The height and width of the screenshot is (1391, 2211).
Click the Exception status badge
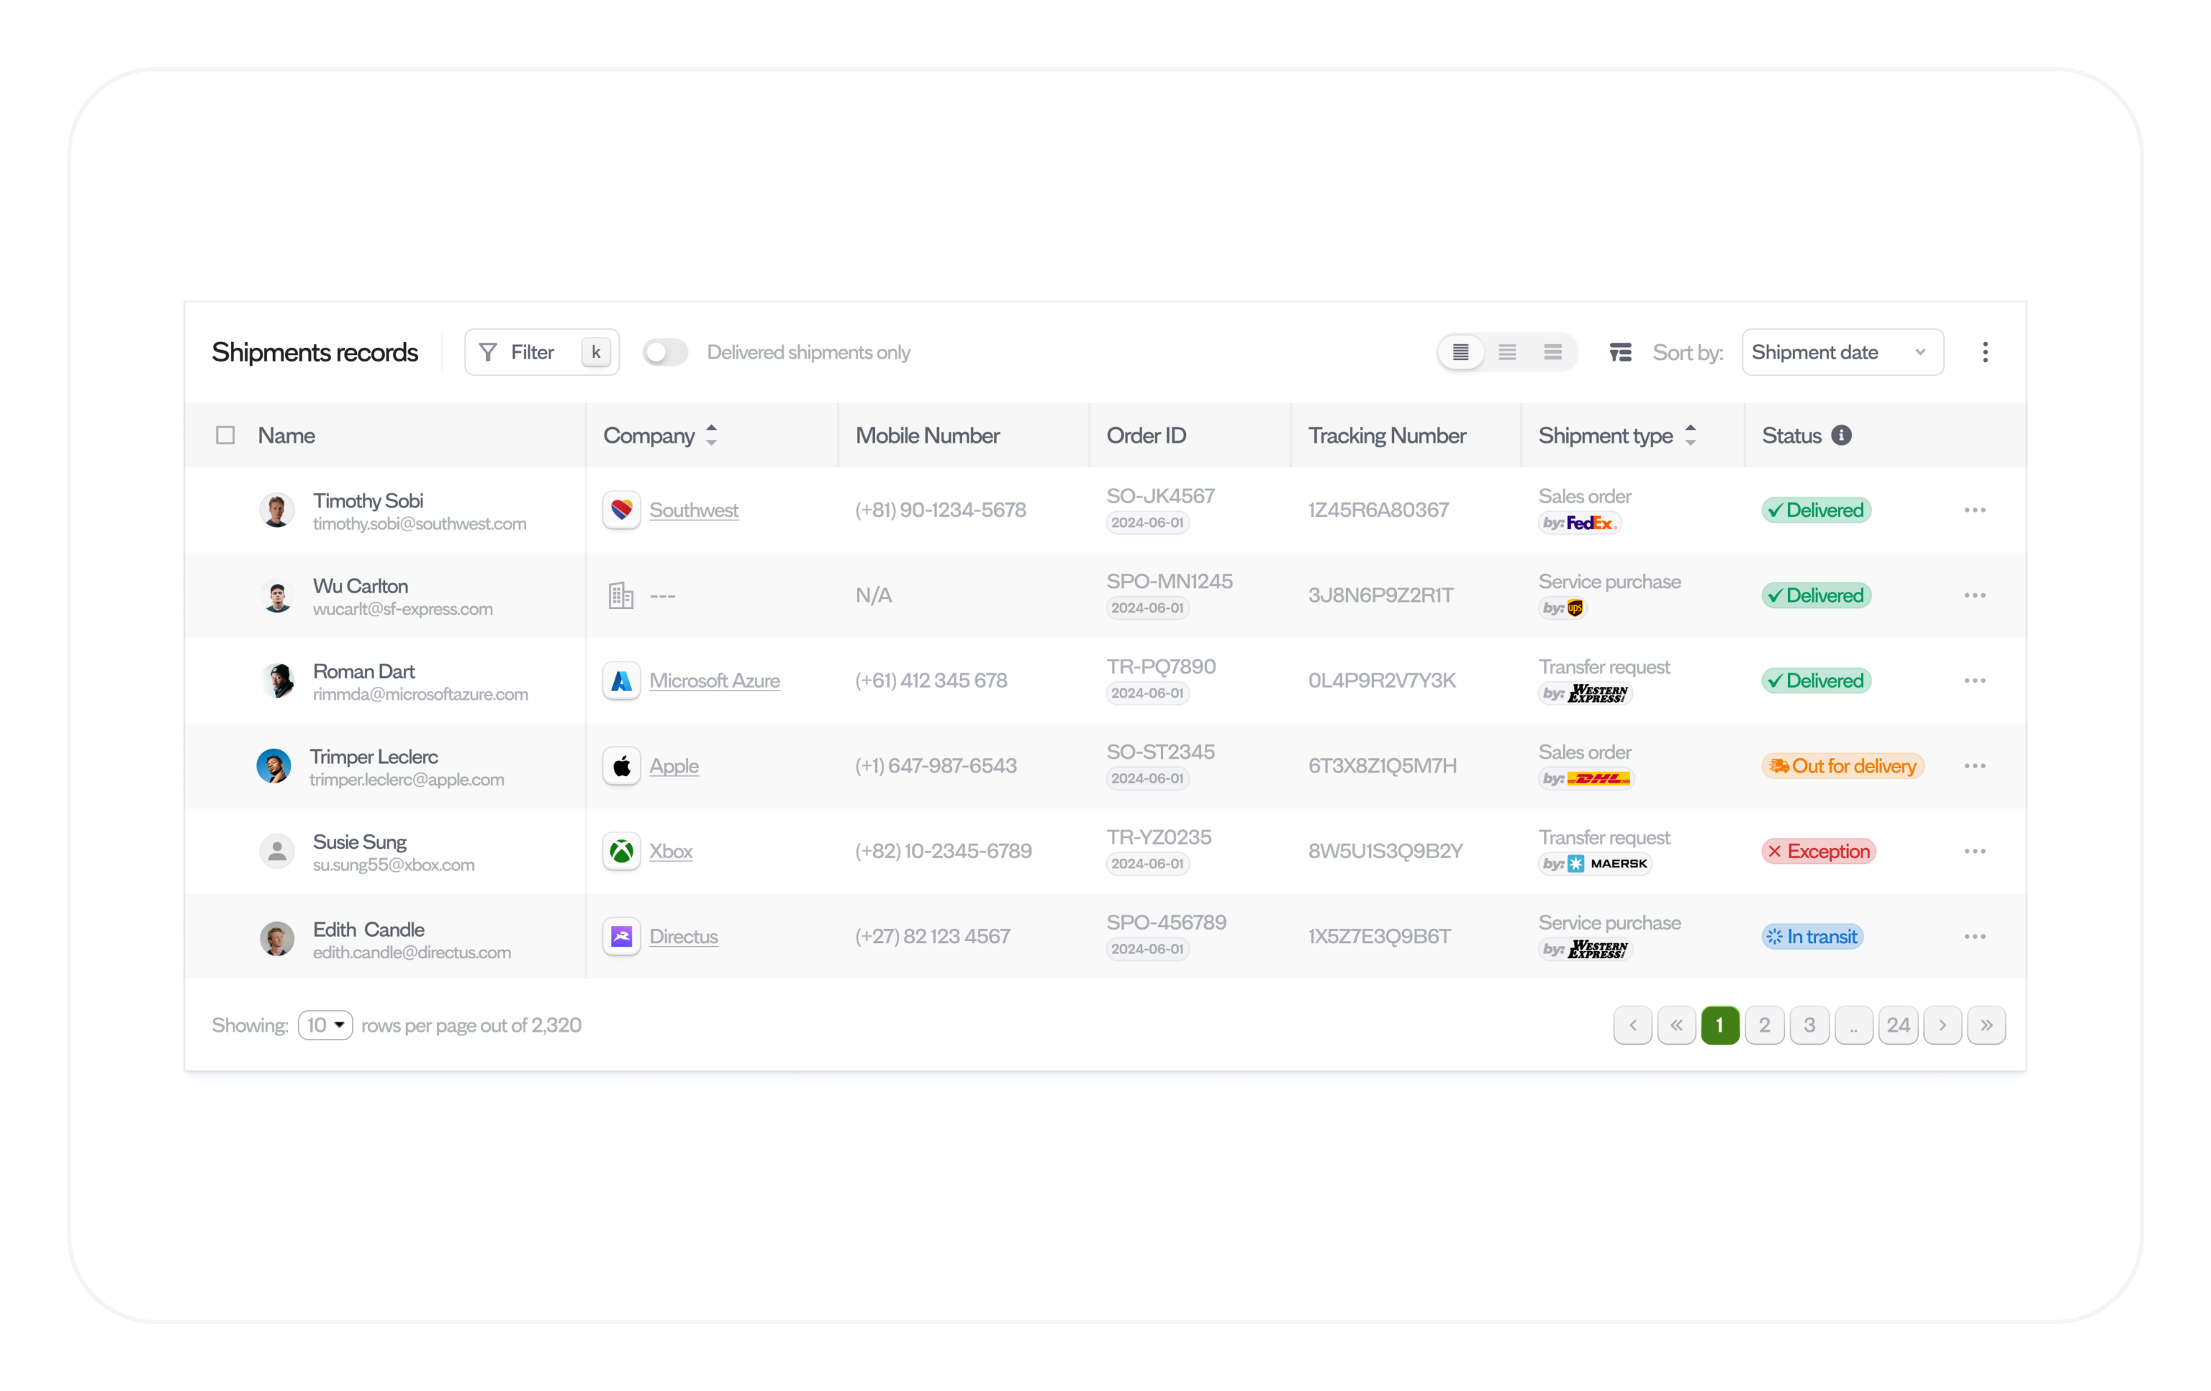point(1819,852)
